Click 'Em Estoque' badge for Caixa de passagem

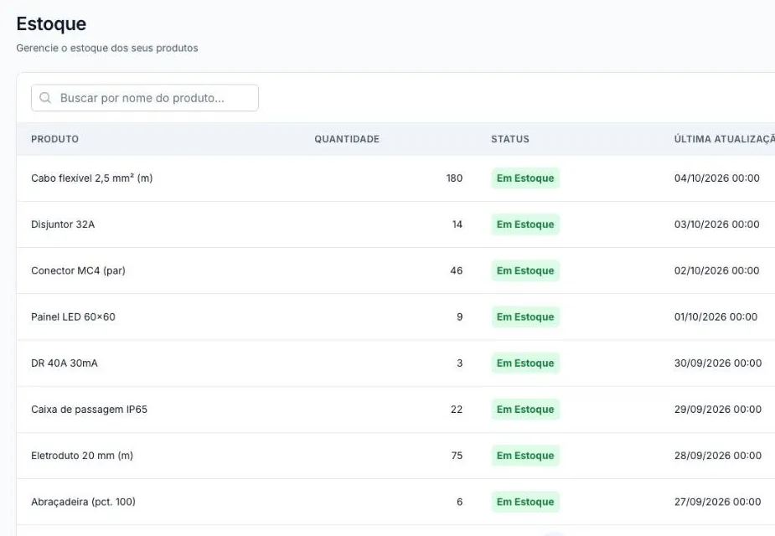(x=525, y=410)
